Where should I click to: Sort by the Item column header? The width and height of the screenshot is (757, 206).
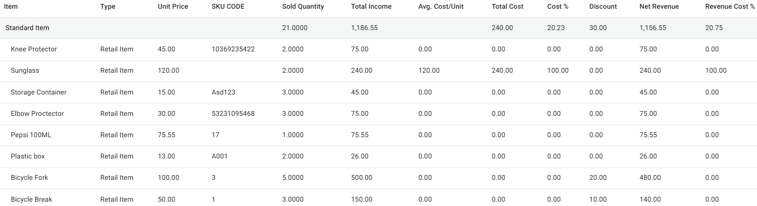pyautogui.click(x=11, y=7)
